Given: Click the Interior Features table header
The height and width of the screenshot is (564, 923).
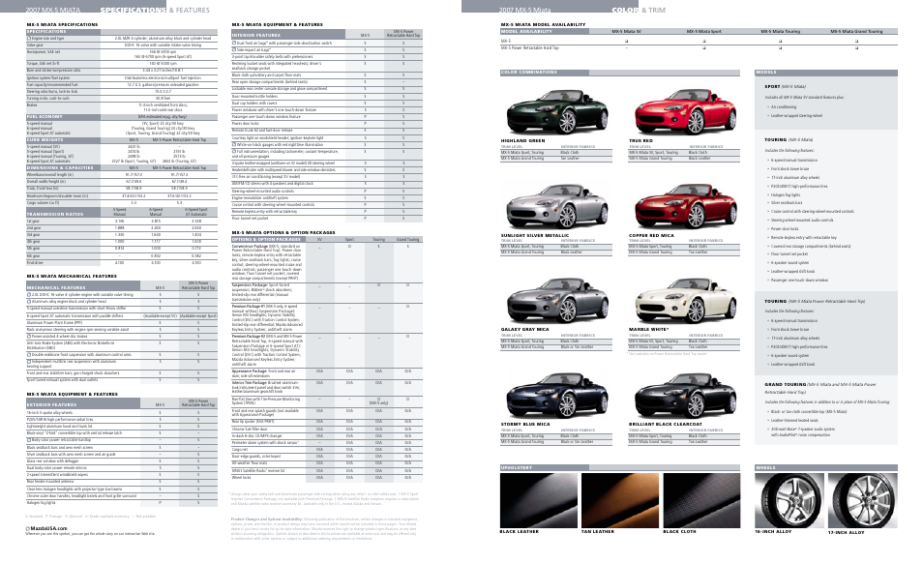Looking at the screenshot, I should [x=288, y=36].
